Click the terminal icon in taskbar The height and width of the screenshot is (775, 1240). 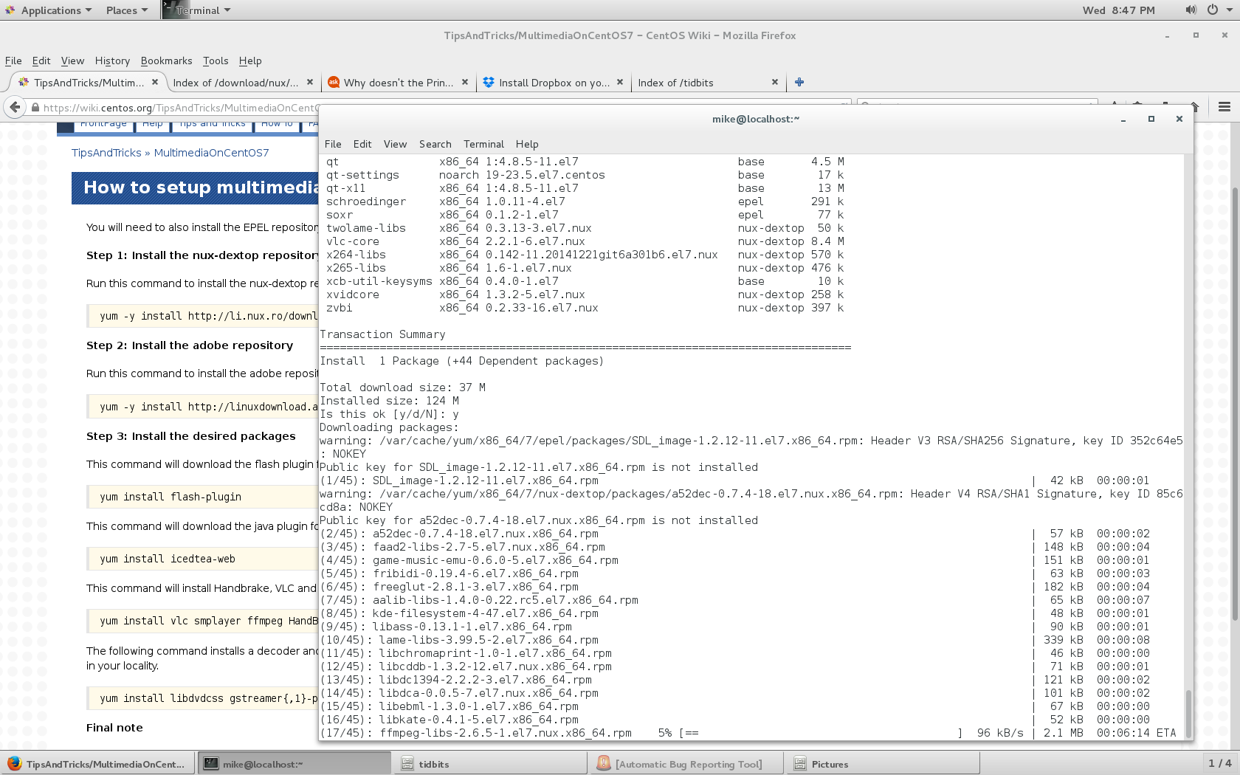[x=211, y=763]
